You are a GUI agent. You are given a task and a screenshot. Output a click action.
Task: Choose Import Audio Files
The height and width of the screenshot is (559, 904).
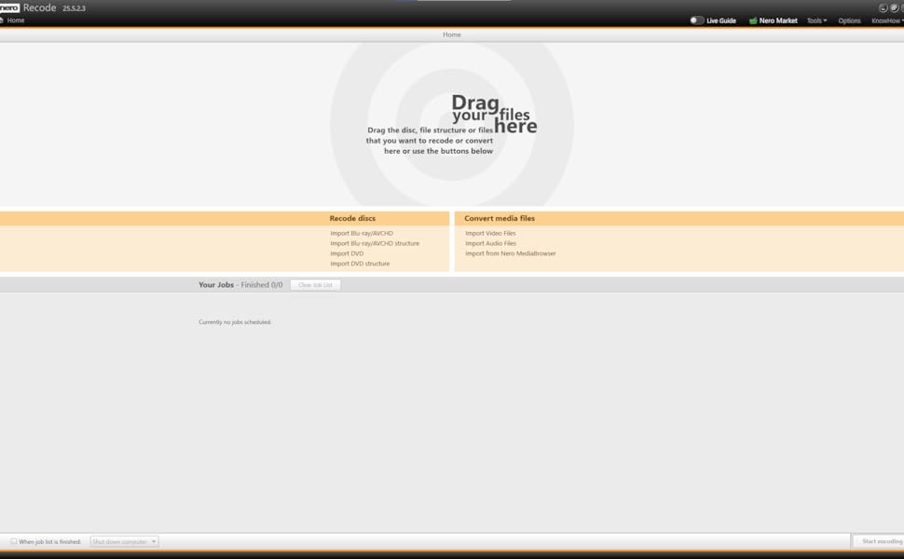tap(490, 243)
